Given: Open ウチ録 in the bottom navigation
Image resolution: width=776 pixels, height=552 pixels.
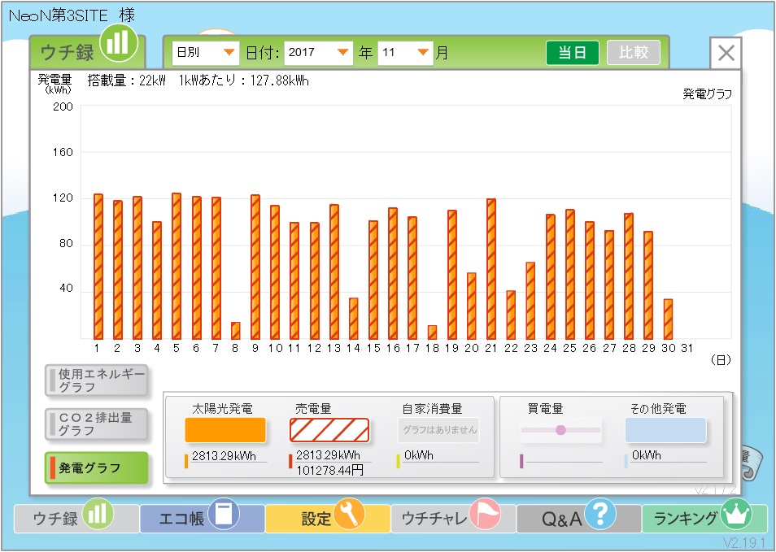Looking at the screenshot, I should point(76,519).
